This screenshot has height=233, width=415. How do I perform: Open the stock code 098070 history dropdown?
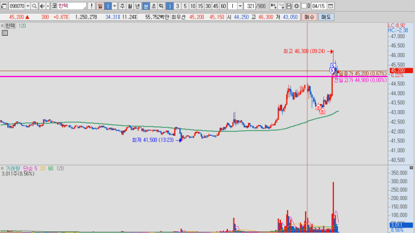coord(28,6)
